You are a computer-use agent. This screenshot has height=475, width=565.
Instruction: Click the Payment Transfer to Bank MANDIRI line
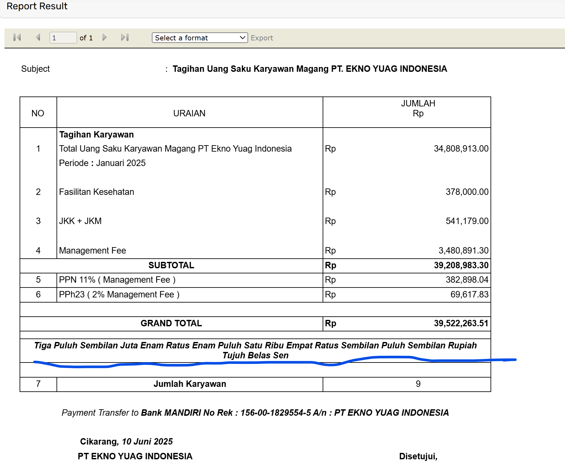[255, 413]
